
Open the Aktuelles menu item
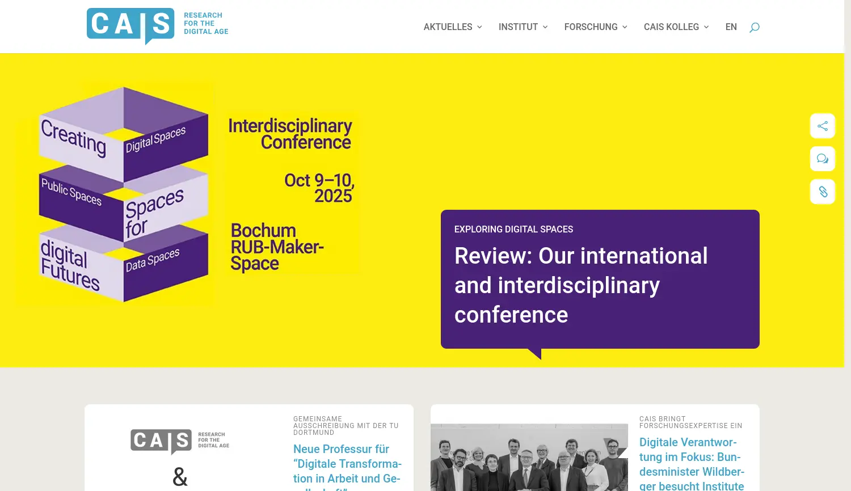(448, 27)
